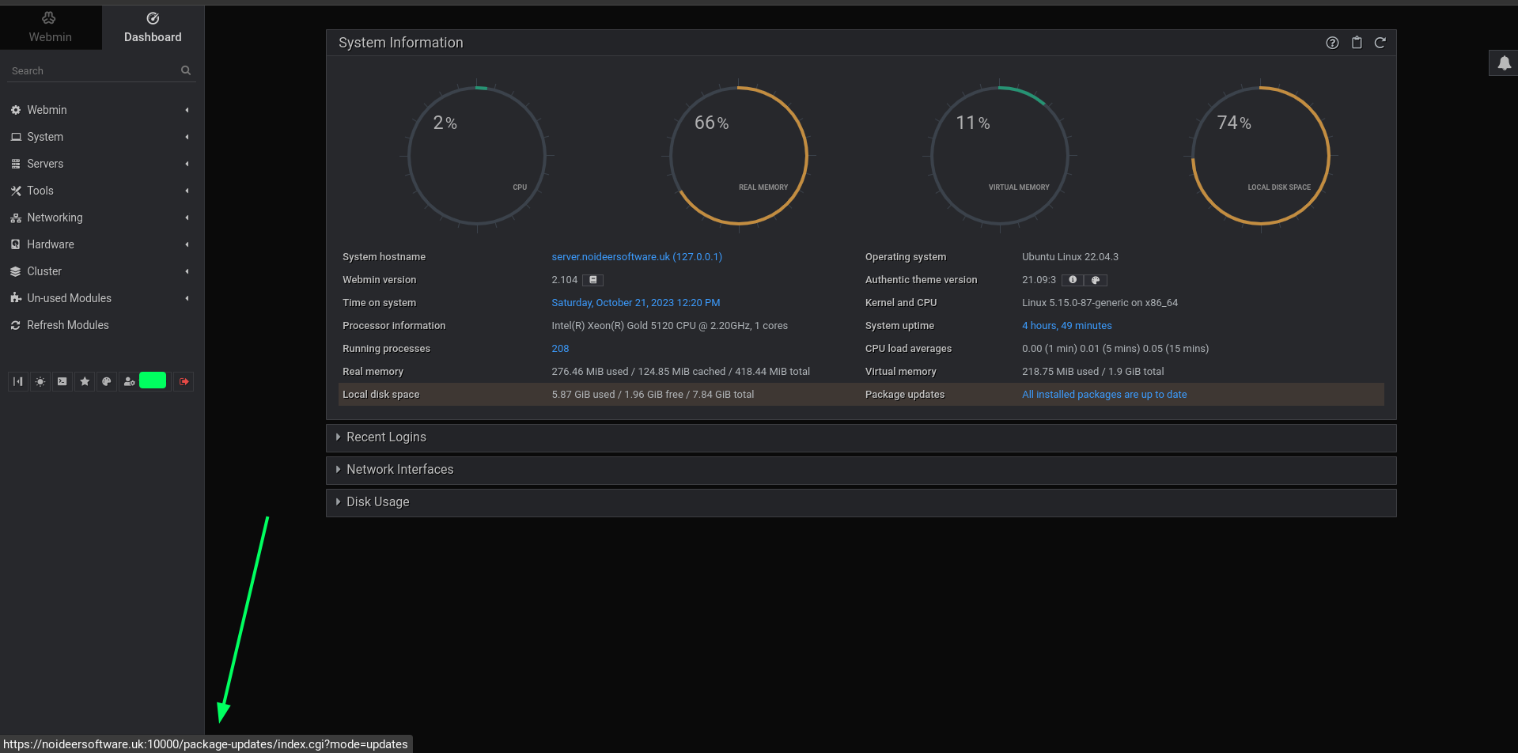Click the real memory usage value text
The width and height of the screenshot is (1518, 753).
click(x=680, y=372)
